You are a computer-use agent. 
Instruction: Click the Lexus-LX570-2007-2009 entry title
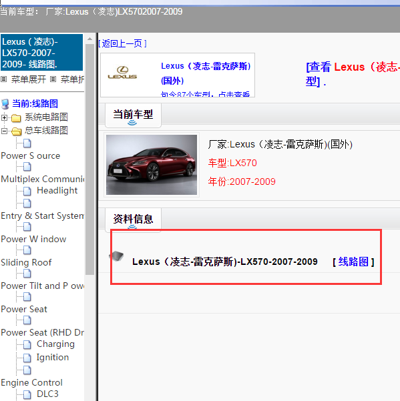pyautogui.click(x=224, y=262)
